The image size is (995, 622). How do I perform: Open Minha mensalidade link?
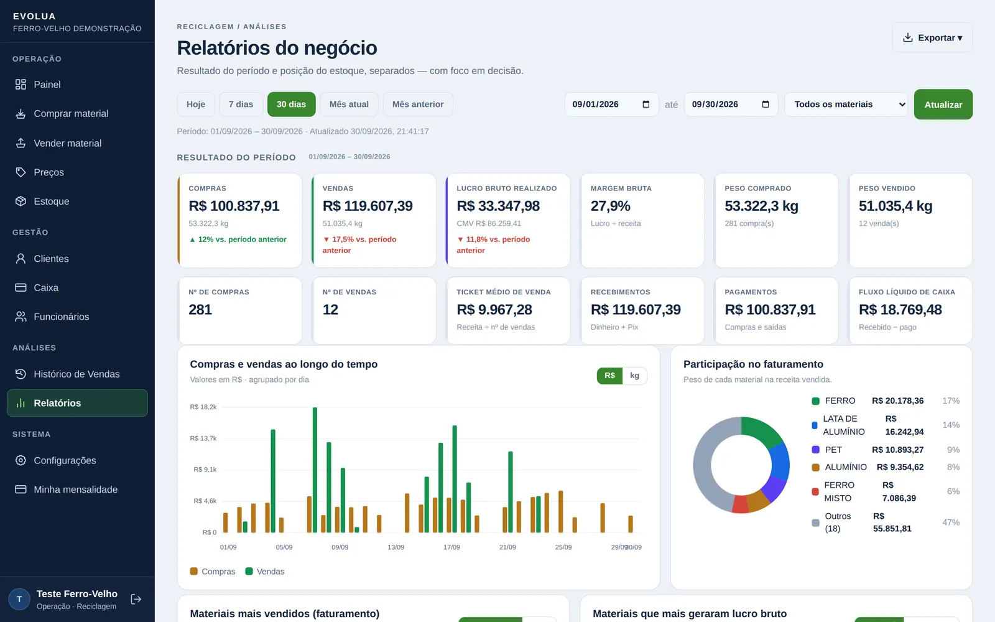click(x=77, y=490)
